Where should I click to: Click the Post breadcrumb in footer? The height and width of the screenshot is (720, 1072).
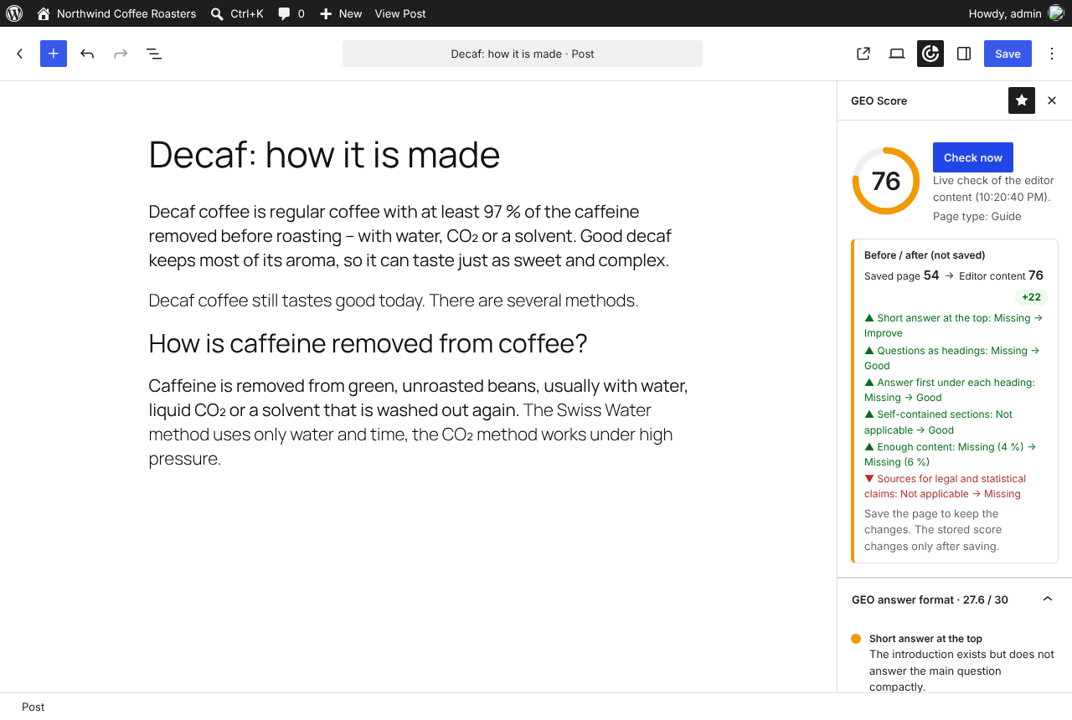click(x=33, y=707)
